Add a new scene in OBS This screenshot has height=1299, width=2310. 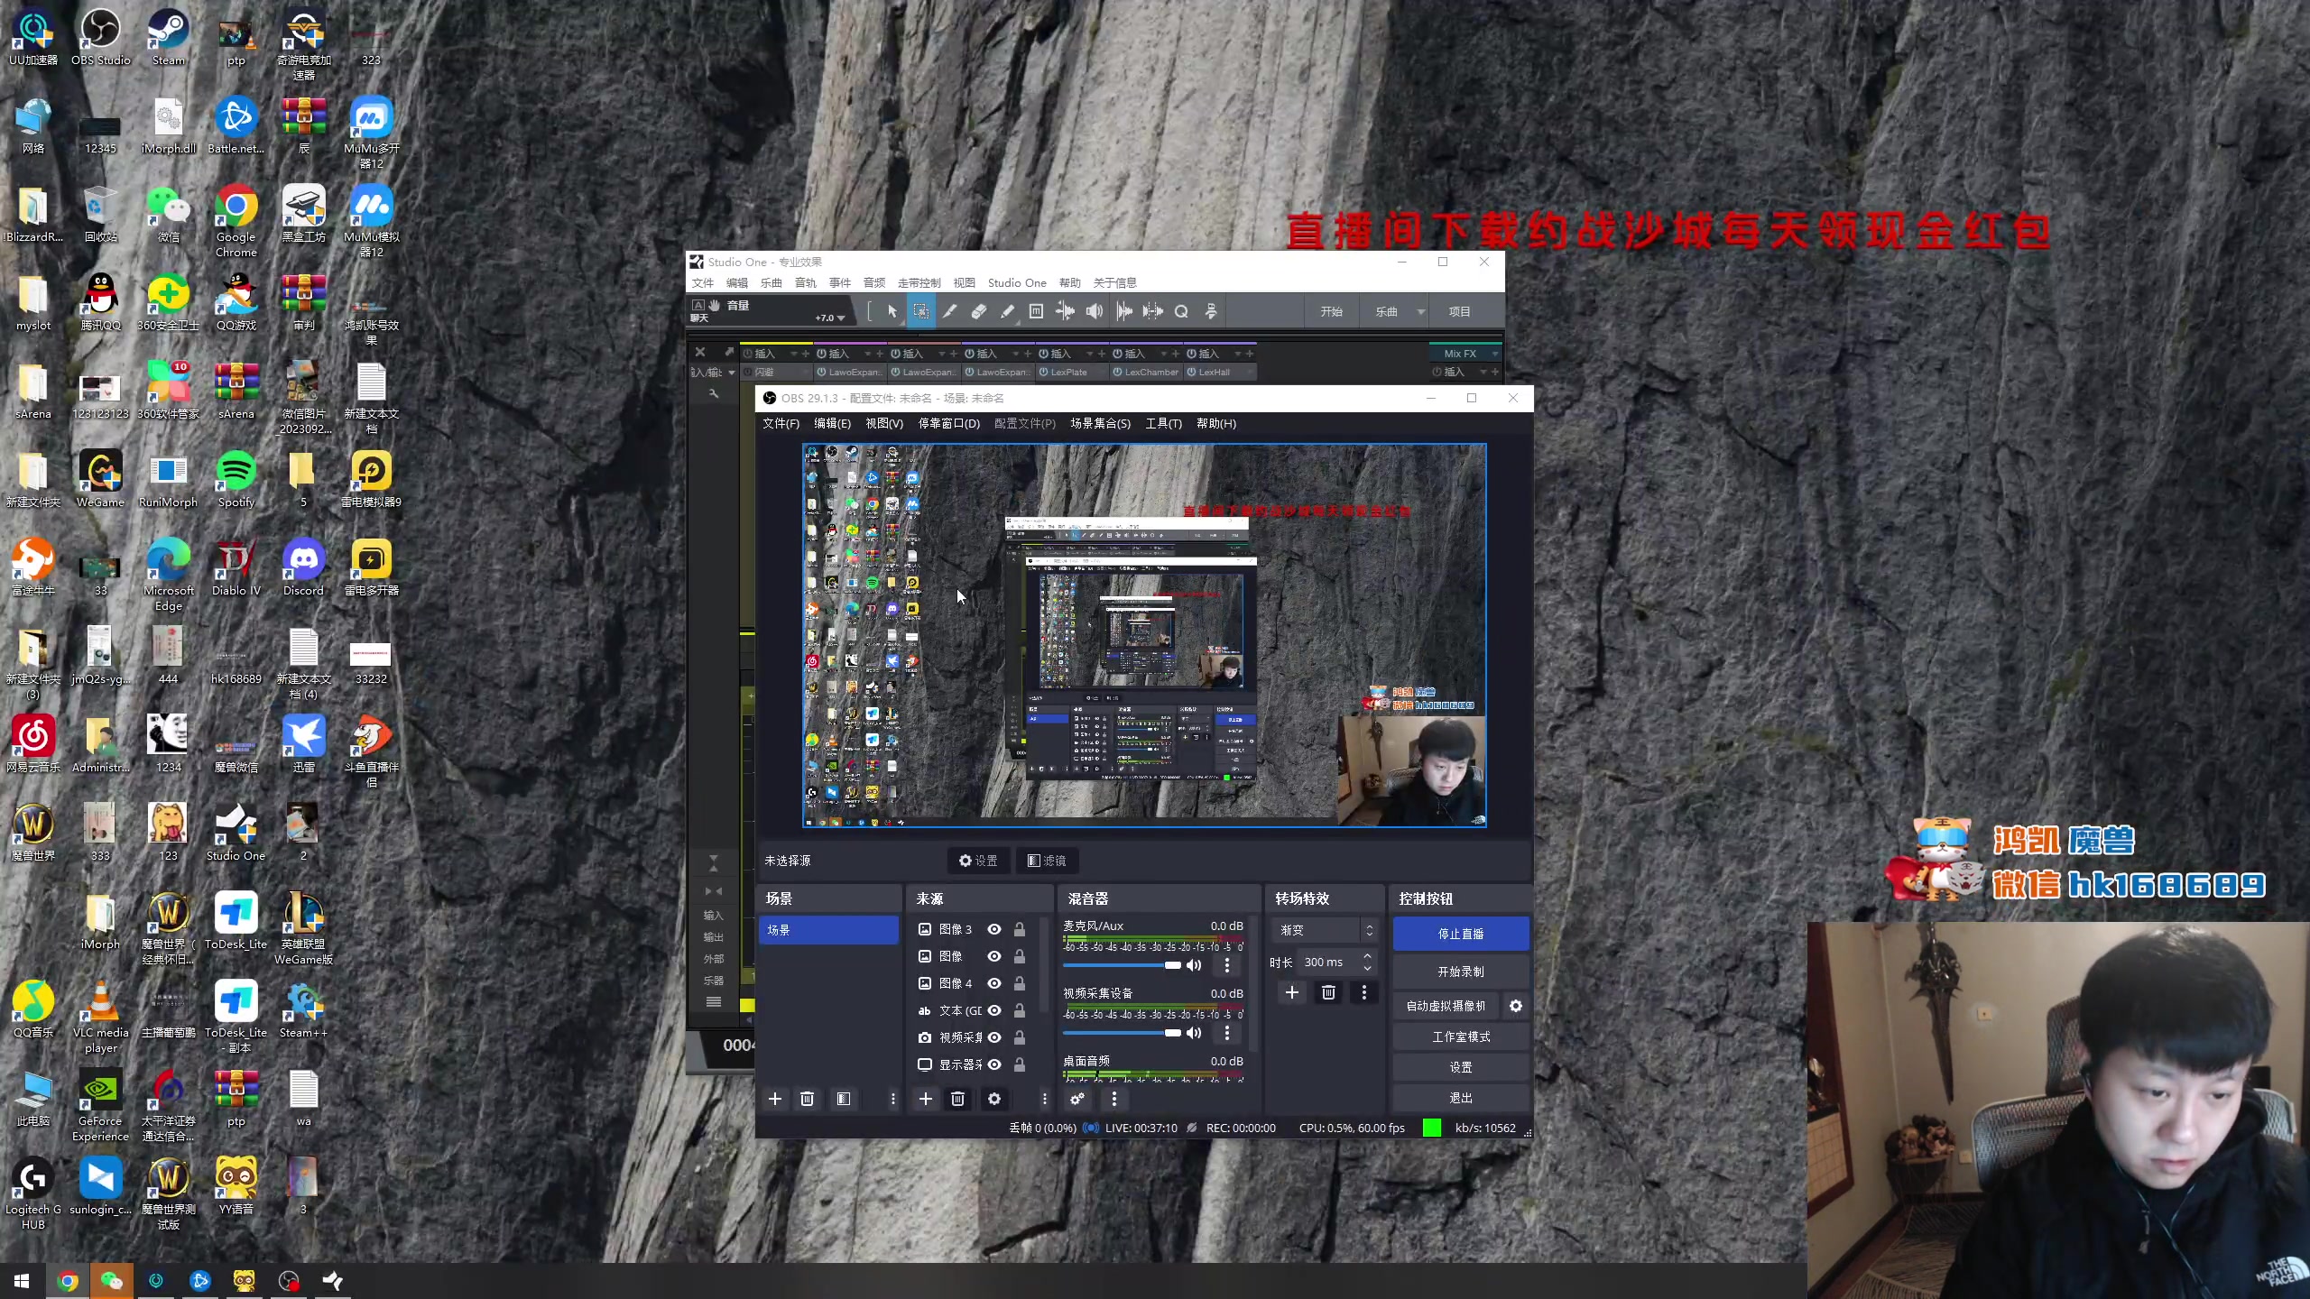point(774,1099)
